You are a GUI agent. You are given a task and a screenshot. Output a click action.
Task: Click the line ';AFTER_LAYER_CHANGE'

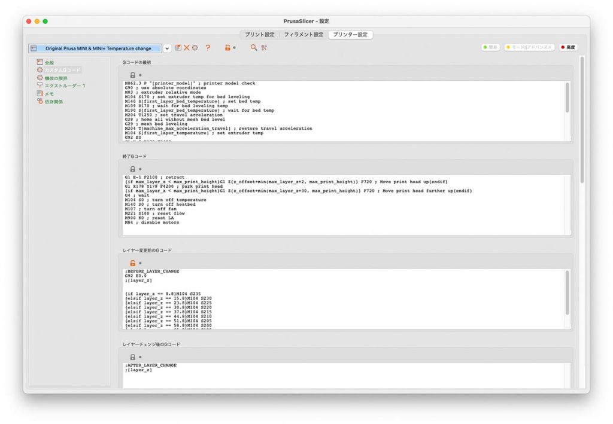coord(151,365)
